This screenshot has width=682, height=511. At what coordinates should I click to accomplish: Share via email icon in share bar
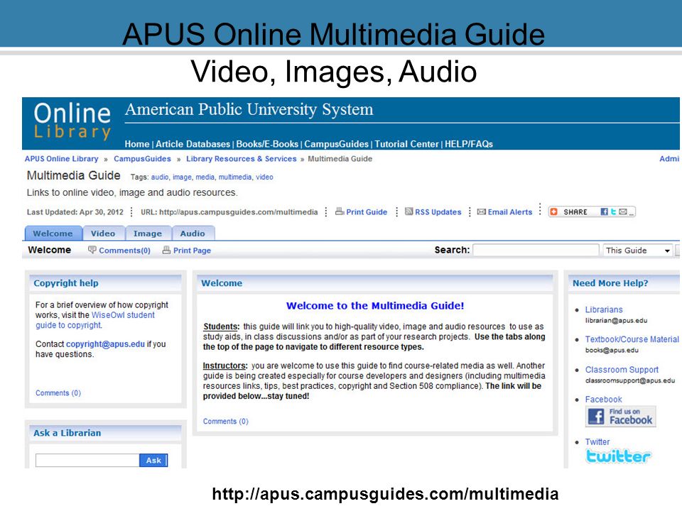pyautogui.click(x=623, y=211)
